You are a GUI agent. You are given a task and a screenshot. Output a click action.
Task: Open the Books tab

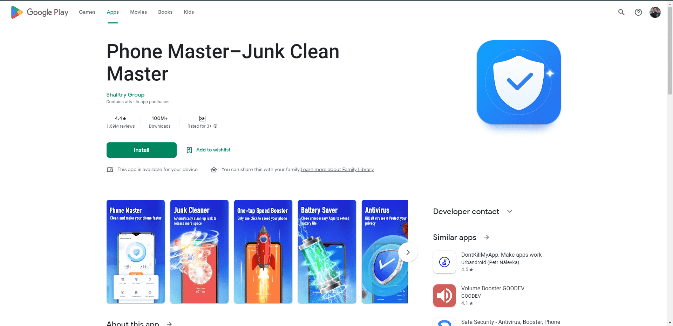[x=165, y=12]
